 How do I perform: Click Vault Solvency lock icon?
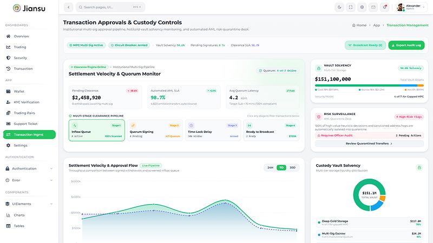coord(319,68)
